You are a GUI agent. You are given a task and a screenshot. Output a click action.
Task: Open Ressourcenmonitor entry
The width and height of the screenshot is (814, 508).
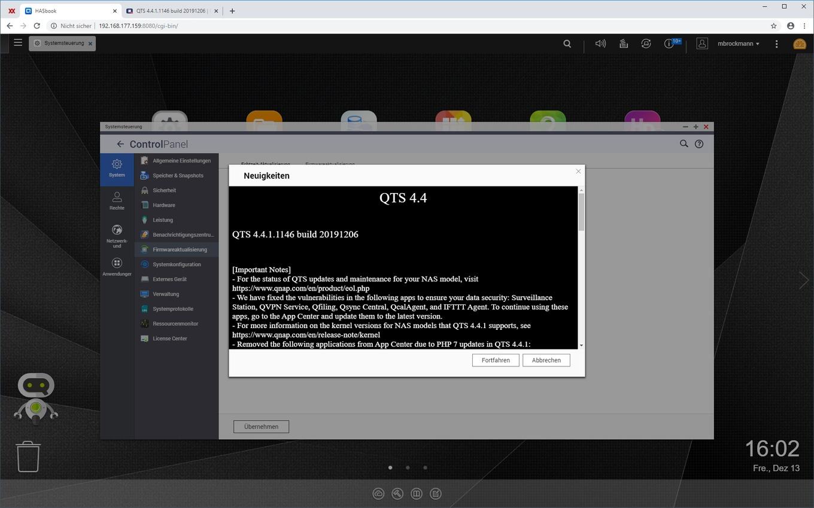(177, 323)
